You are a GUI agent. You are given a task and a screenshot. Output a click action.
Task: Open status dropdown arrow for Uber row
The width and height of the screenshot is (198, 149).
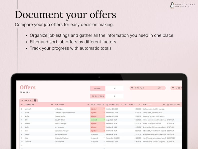104,131
